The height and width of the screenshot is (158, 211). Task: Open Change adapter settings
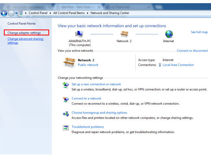[x=24, y=33]
